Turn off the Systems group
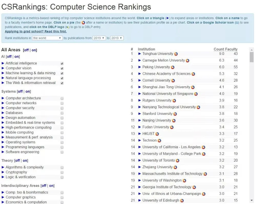The width and height of the screenshot is (256, 204). click(20, 91)
